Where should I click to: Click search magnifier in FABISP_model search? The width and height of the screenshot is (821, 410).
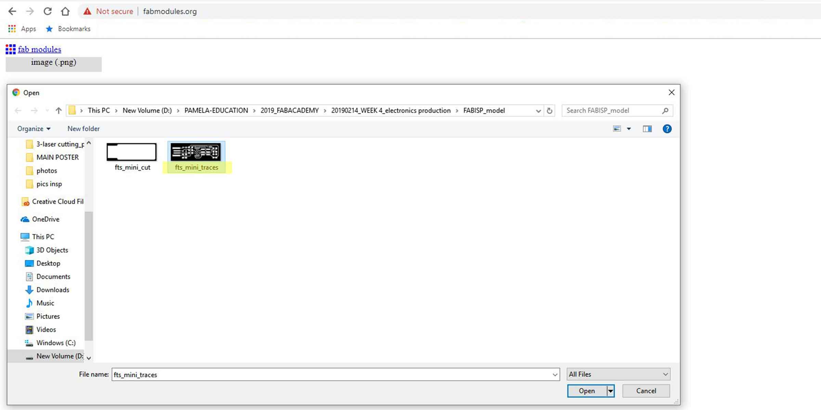665,110
